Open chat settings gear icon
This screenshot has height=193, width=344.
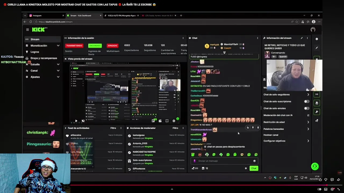[246, 168]
